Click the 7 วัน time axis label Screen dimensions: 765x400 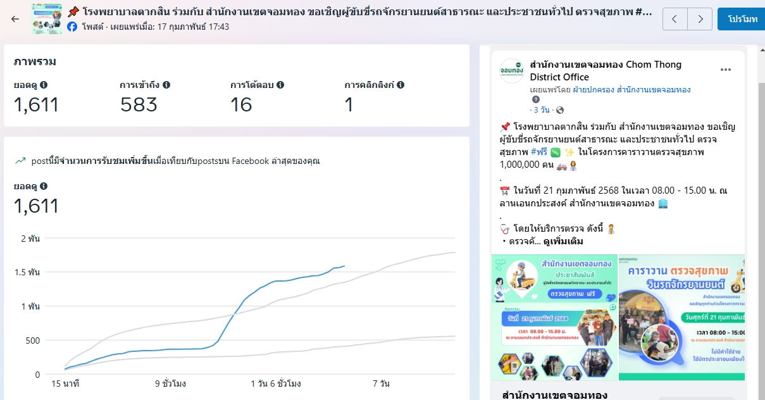coord(382,384)
